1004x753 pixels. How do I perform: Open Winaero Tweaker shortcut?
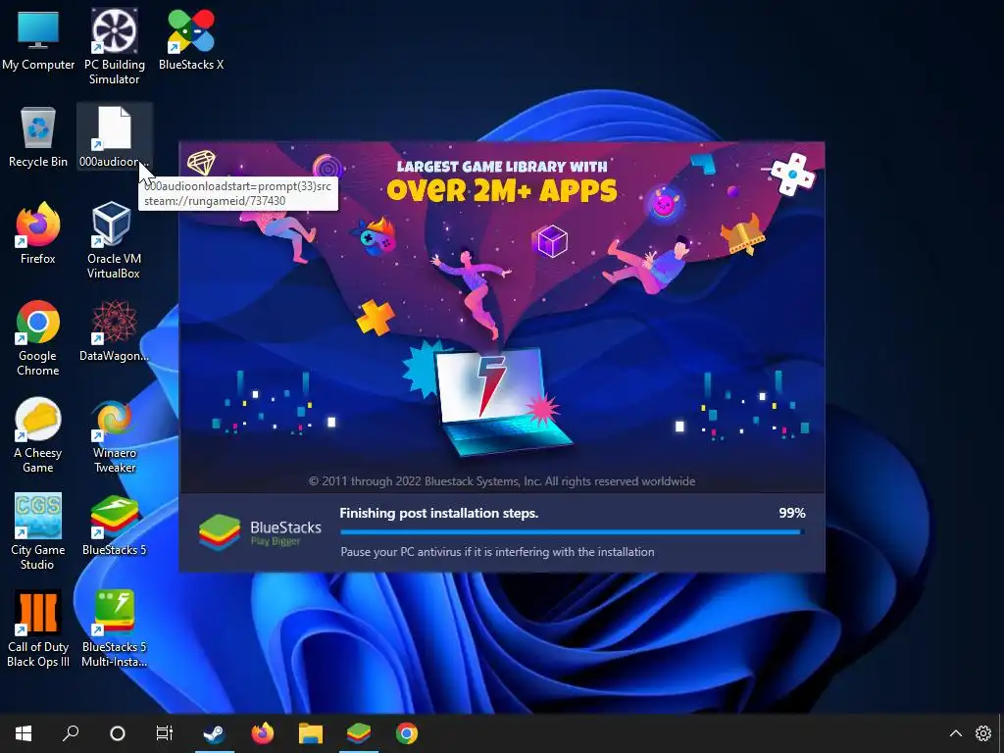tap(114, 435)
